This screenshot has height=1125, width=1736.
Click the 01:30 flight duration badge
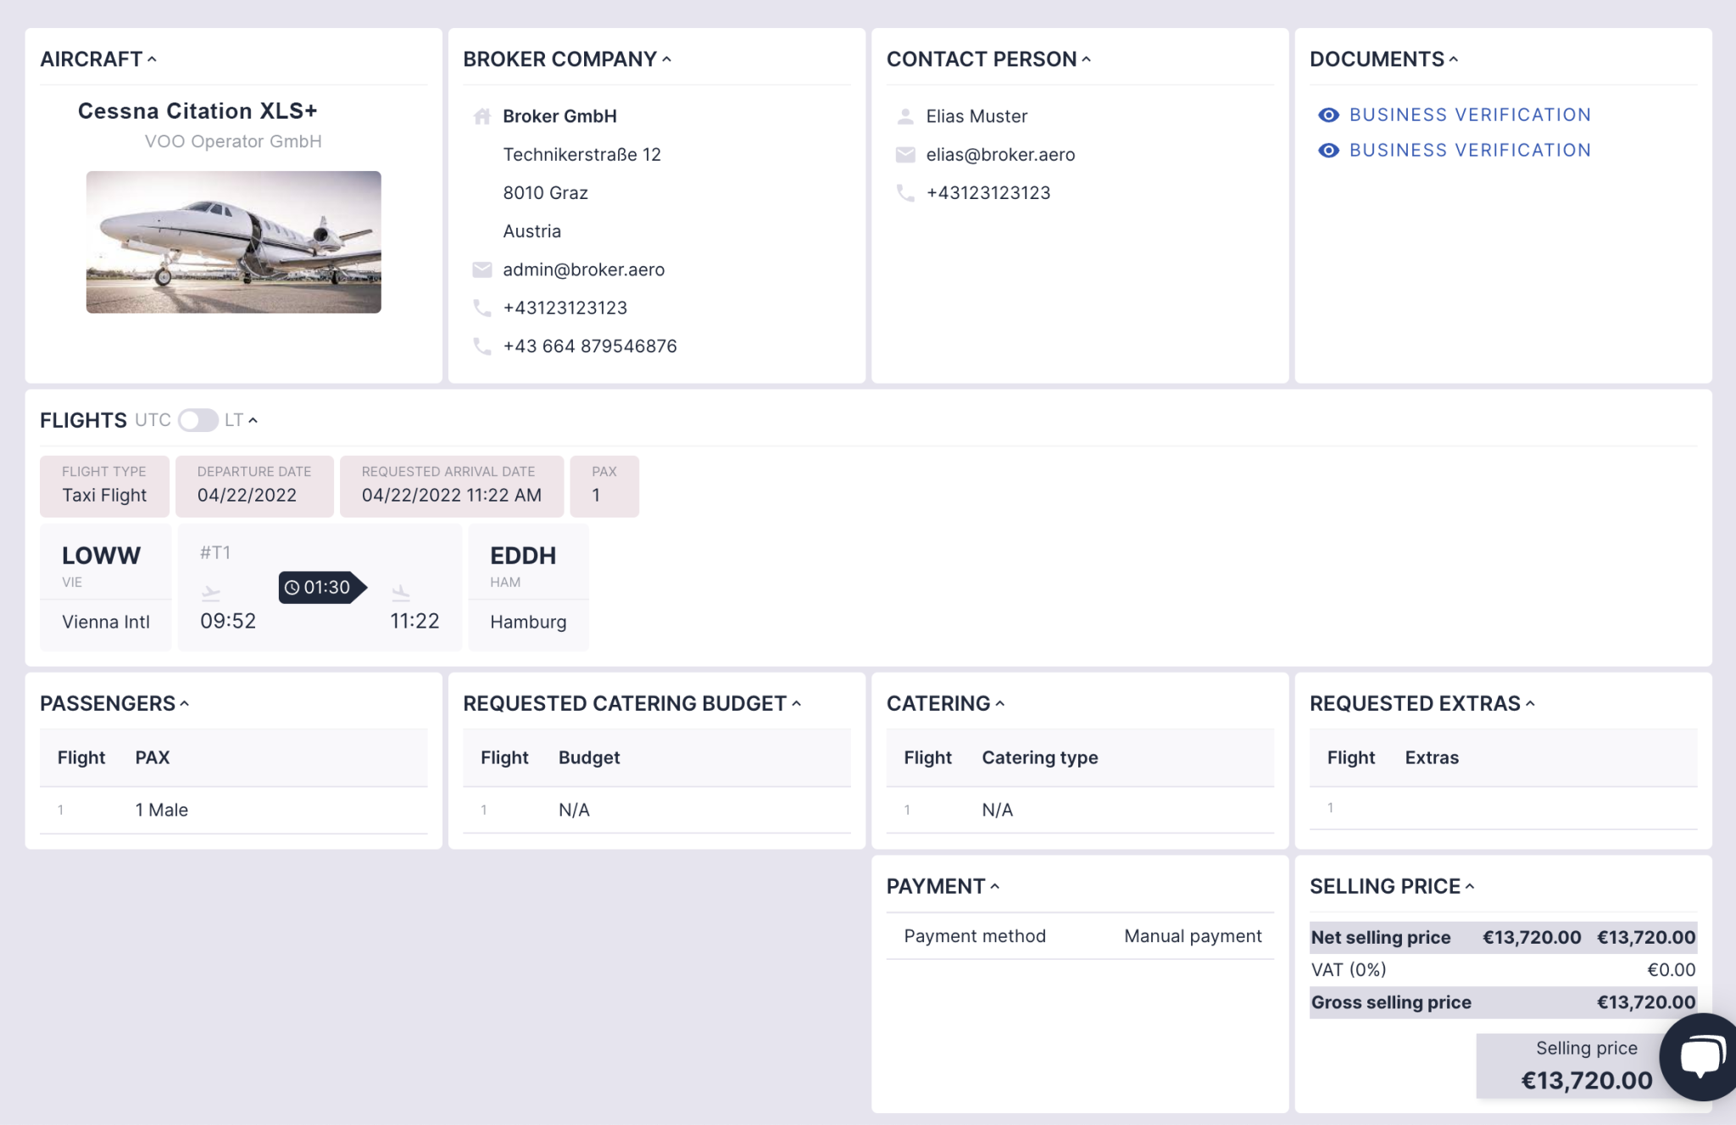(x=320, y=587)
